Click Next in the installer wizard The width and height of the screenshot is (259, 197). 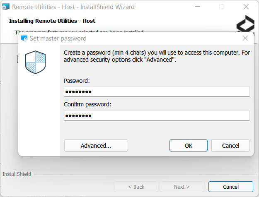(182, 187)
